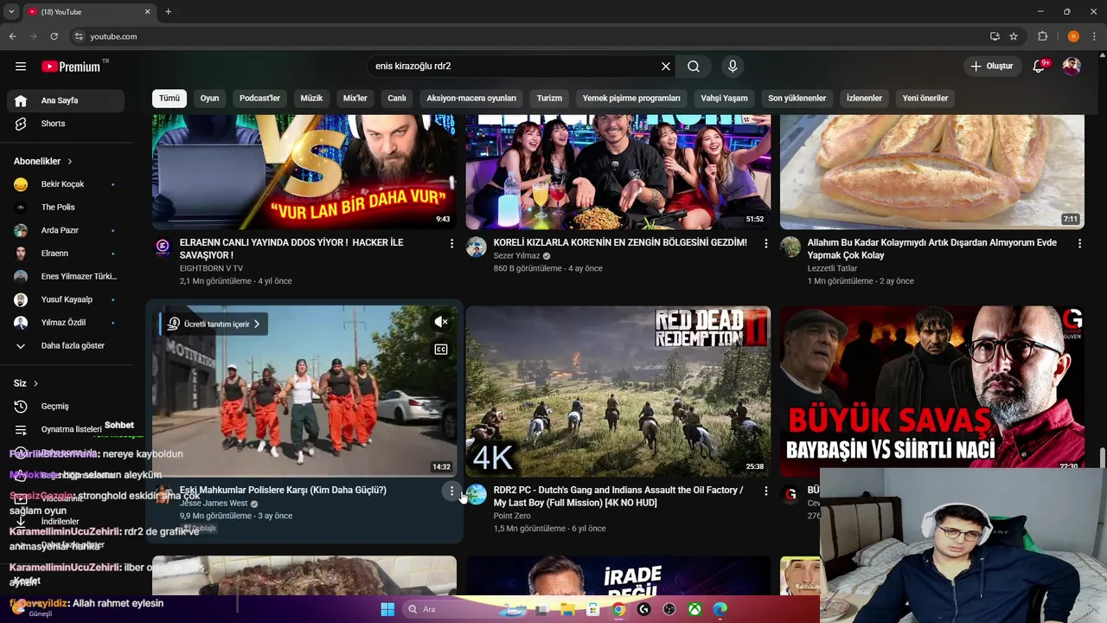Select the Müzik filter chip
Viewport: 1107px width, 623px height.
(311, 99)
